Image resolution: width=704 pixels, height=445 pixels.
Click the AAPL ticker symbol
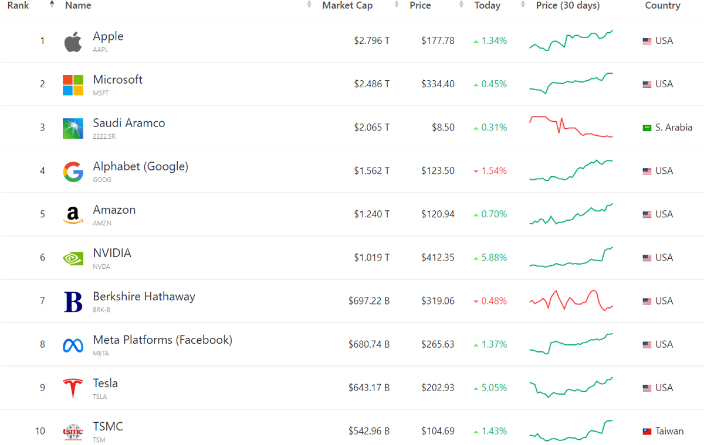point(100,50)
